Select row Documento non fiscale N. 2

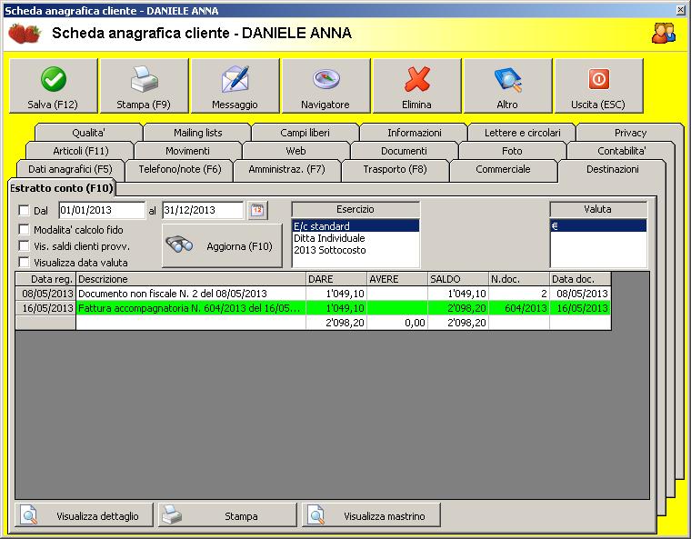[x=313, y=293]
